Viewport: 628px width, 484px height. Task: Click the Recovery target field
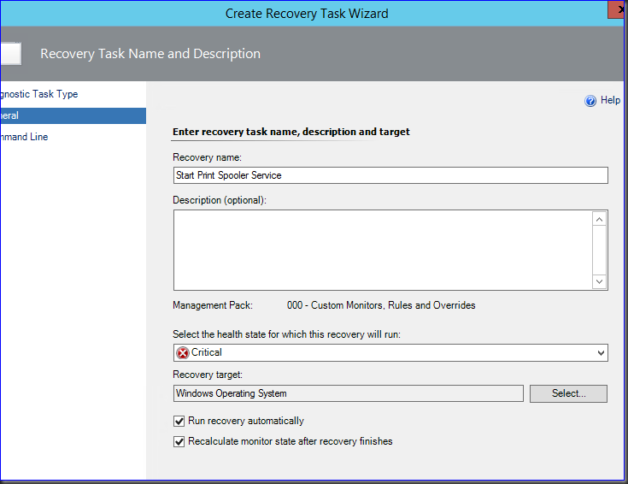pyautogui.click(x=348, y=393)
